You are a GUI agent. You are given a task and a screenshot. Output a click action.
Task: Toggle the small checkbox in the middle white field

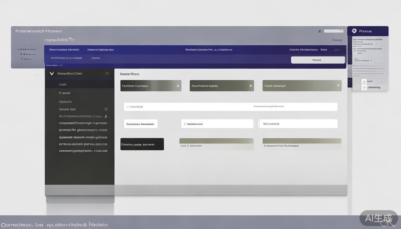pos(185,124)
